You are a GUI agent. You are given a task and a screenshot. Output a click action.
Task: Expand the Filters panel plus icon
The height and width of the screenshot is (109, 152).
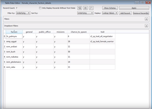pos(146,19)
